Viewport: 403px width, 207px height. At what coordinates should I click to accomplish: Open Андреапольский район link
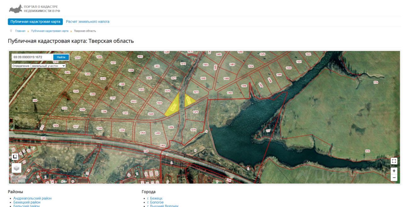32,199
